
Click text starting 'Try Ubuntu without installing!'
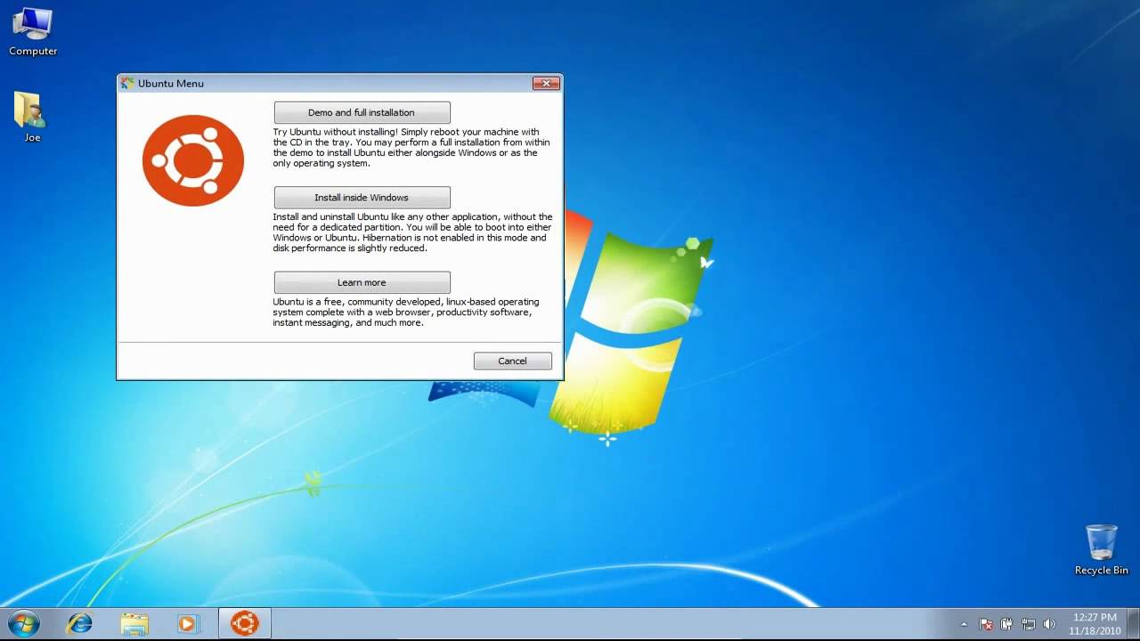pyautogui.click(x=411, y=148)
